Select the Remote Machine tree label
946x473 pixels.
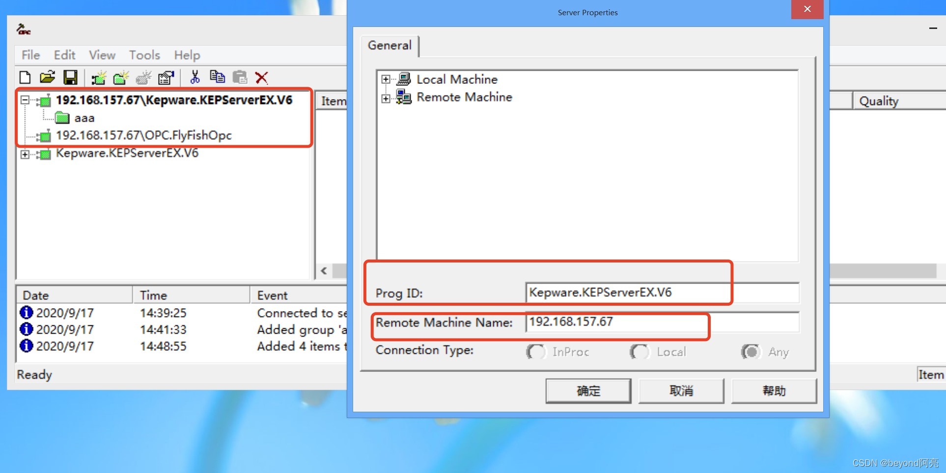[x=464, y=97]
